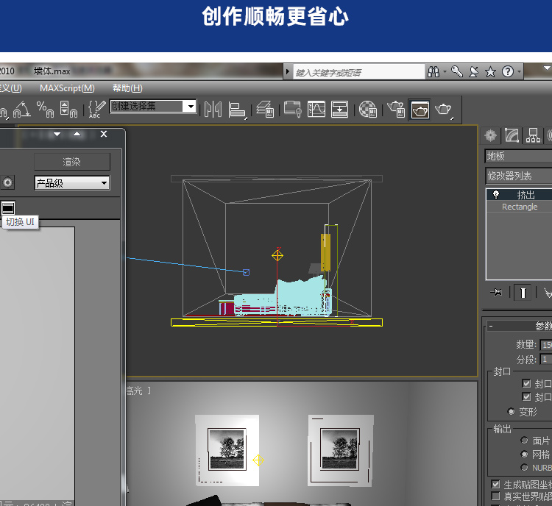
Task: Open Render Setup teapot icon
Action: 396,110
